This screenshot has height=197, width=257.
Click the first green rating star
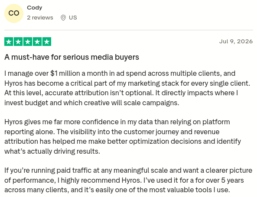9,42
